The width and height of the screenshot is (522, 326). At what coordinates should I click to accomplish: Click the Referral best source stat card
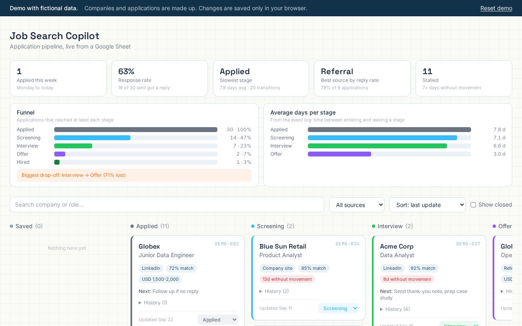(x=362, y=79)
